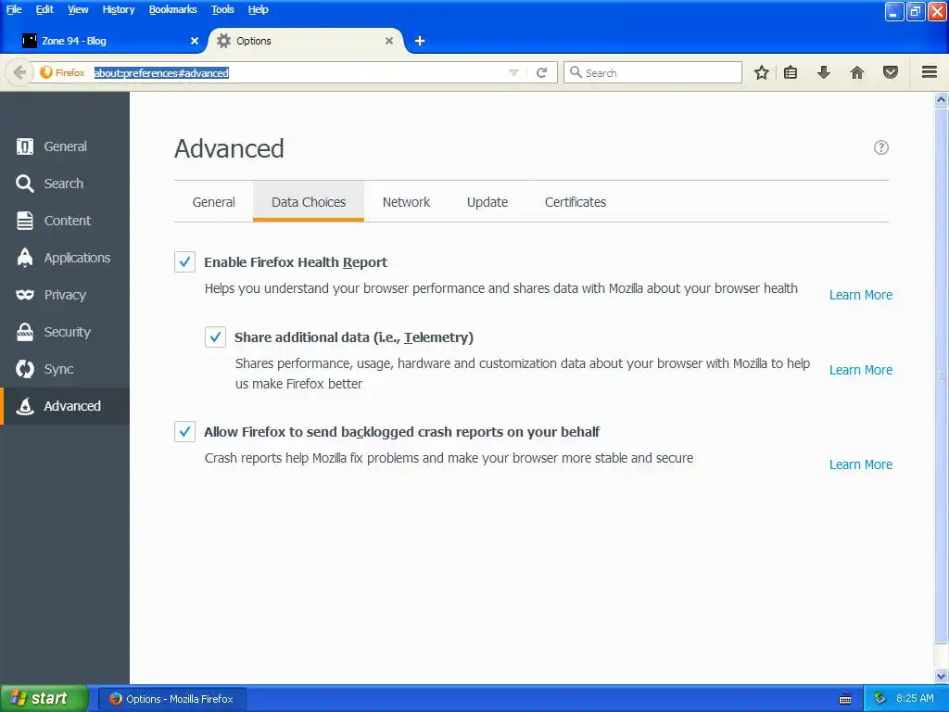This screenshot has height=712, width=949.
Task: Go to Home page icon
Action: [x=856, y=72]
